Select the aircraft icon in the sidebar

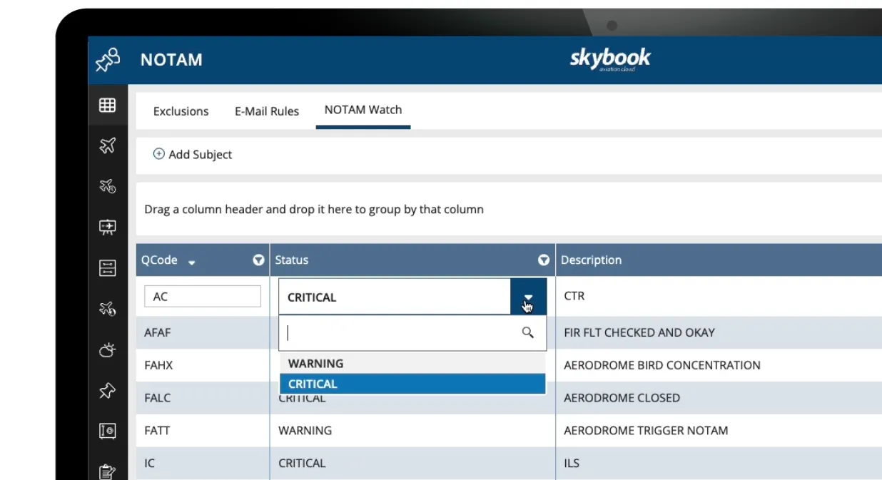click(108, 145)
